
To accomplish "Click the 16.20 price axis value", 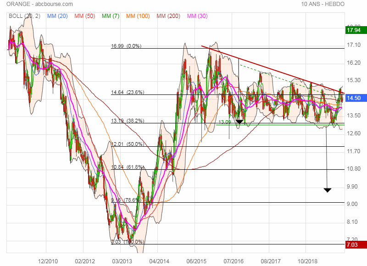I will pos(354,63).
